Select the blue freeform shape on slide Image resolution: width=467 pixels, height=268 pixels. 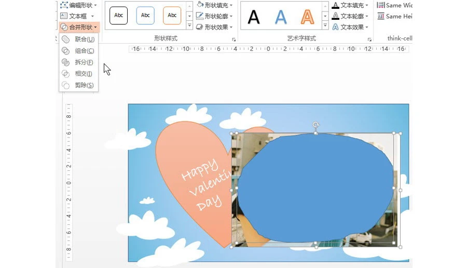coord(315,188)
